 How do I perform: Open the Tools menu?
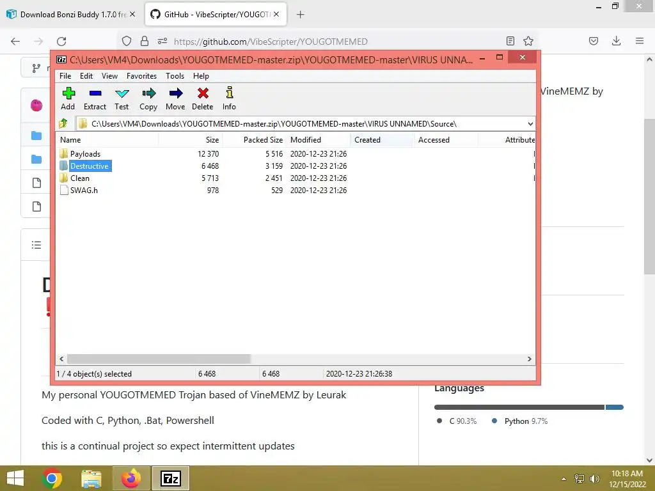tap(175, 76)
